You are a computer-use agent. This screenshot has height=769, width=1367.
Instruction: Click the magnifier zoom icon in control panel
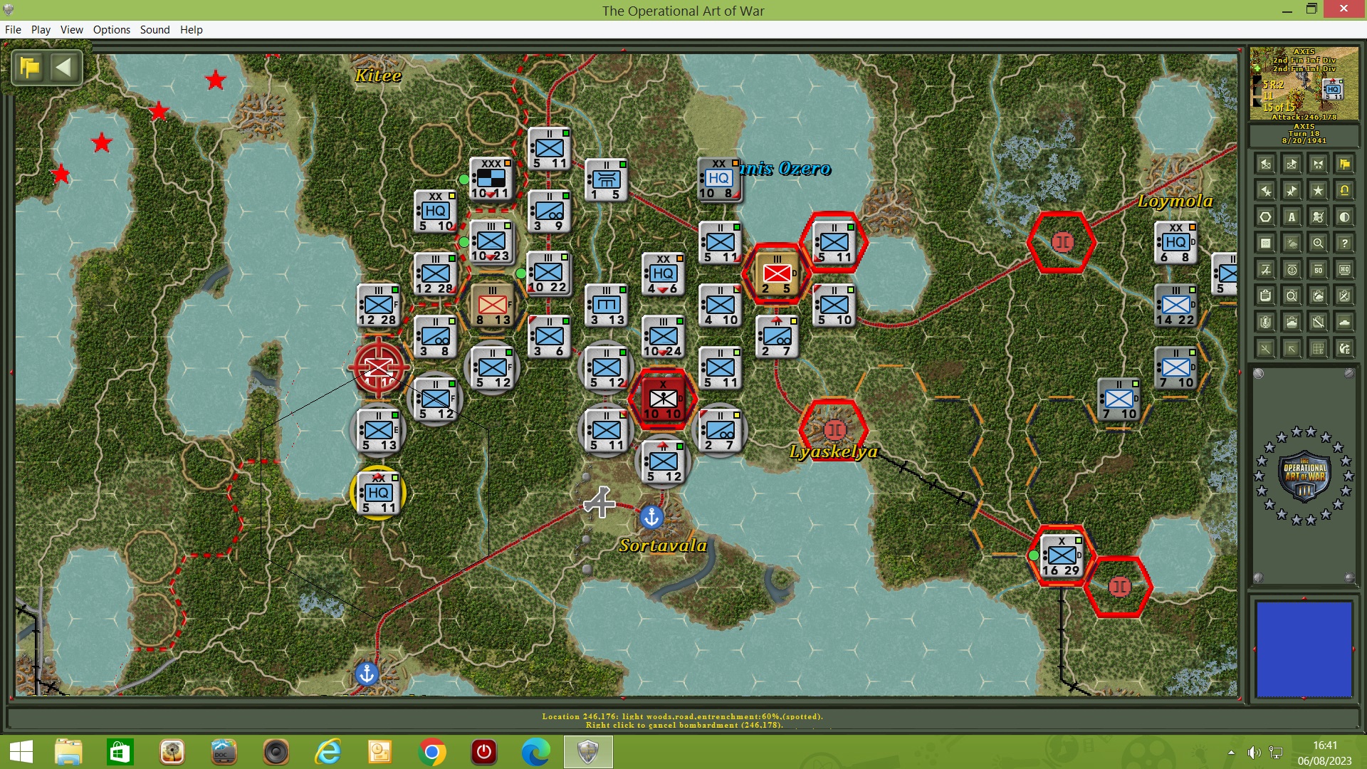(1318, 244)
